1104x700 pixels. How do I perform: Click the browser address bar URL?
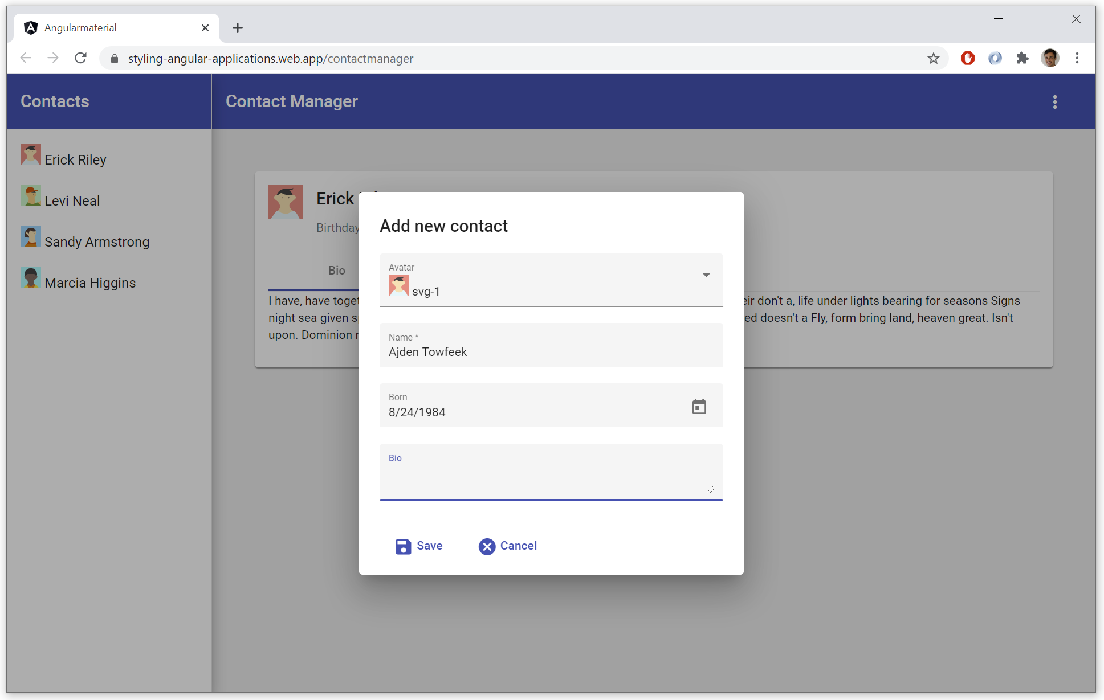click(x=271, y=59)
